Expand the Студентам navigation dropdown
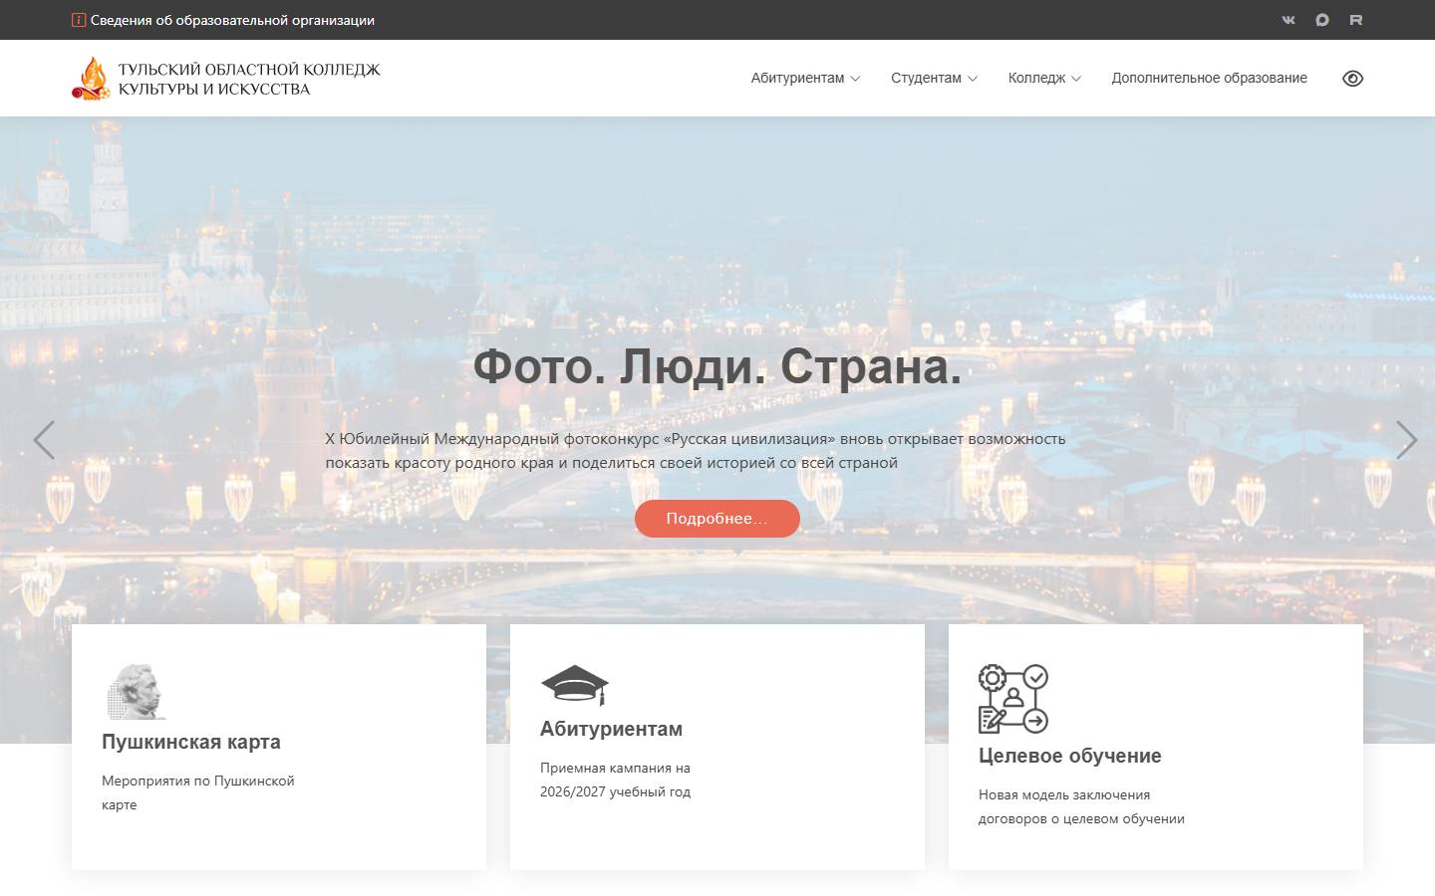The width and height of the screenshot is (1435, 896). [x=934, y=78]
